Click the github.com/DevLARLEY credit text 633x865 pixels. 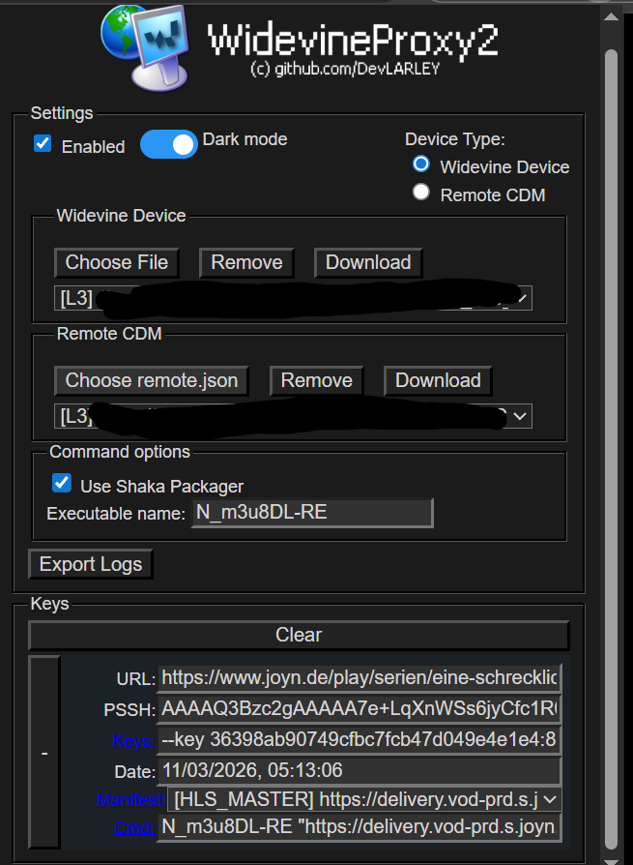[x=345, y=69]
